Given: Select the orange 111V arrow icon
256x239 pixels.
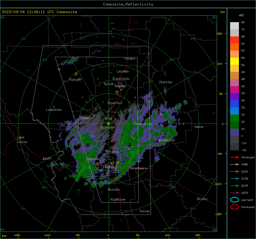Looking at the screenshot, I should tap(234, 171).
